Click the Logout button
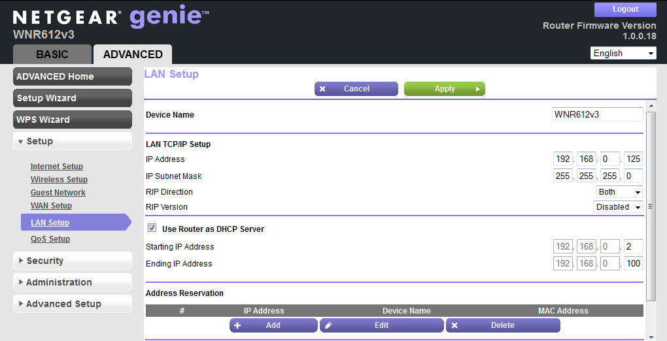This screenshot has height=341, width=667. (625, 9)
